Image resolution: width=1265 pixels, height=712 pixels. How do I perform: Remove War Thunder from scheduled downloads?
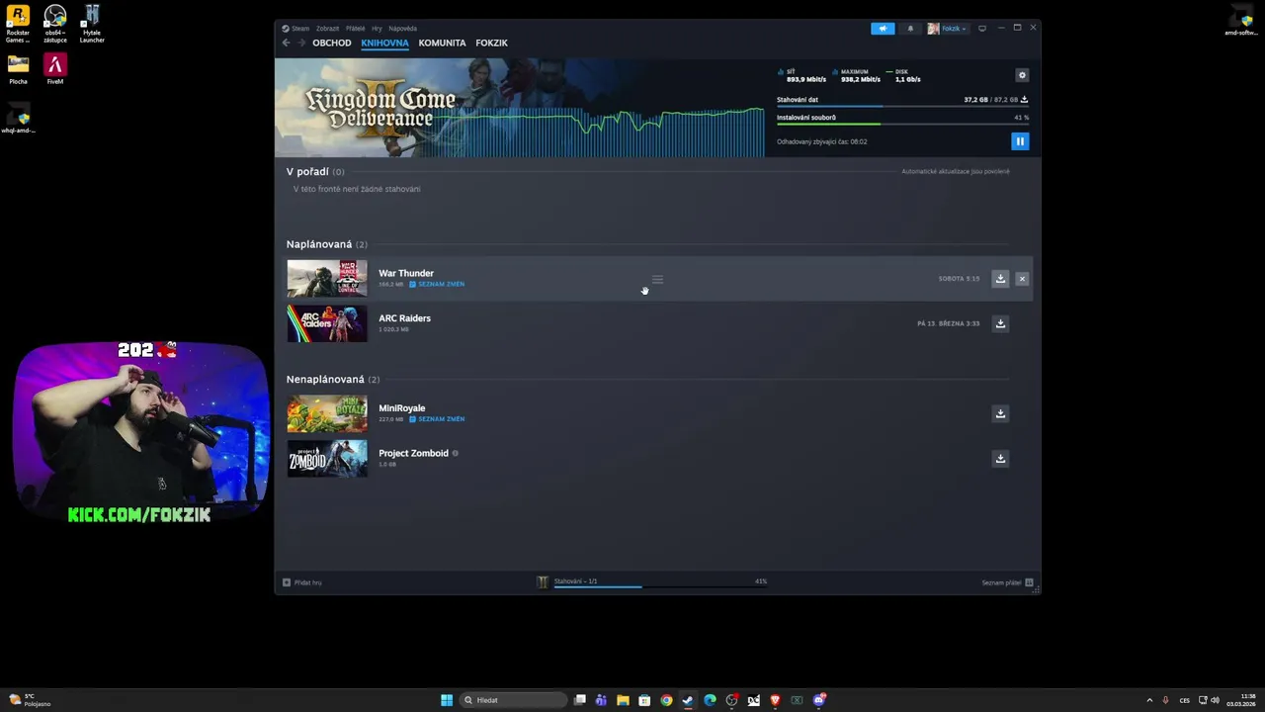[x=1022, y=279]
